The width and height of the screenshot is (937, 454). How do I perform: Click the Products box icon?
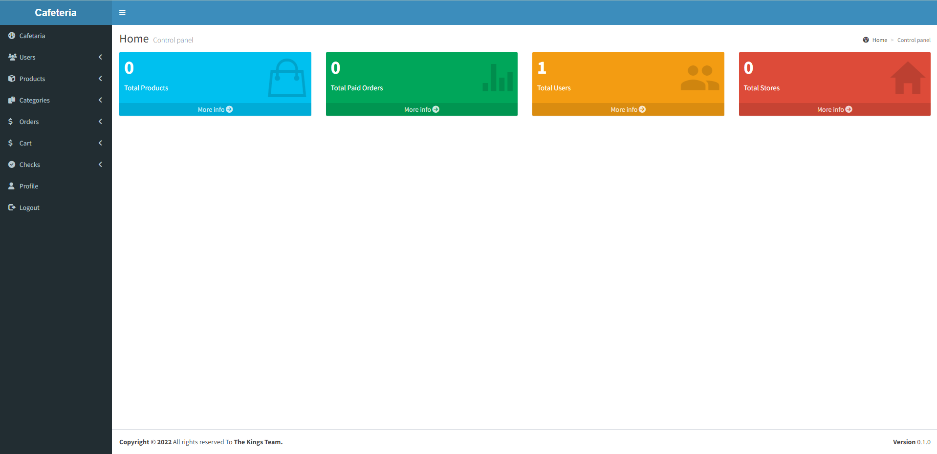[x=12, y=79]
